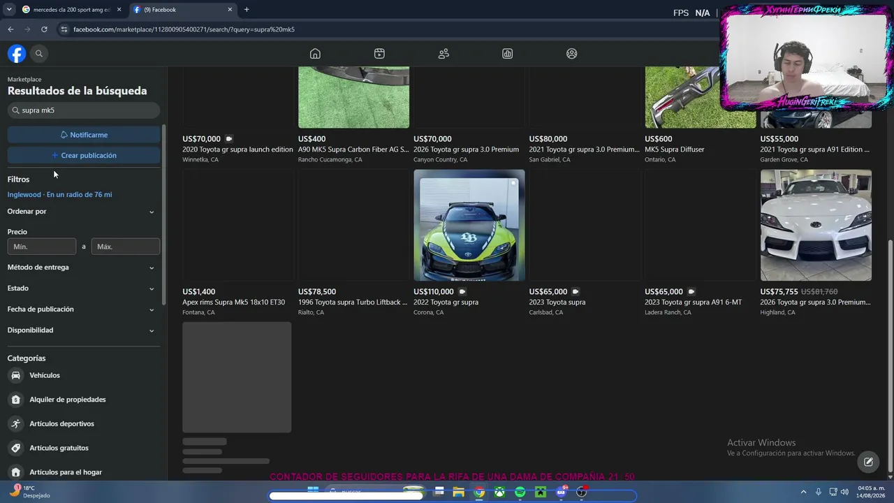The height and width of the screenshot is (503, 894).
Task: Open OBS Studio from the taskbar
Action: click(x=581, y=493)
